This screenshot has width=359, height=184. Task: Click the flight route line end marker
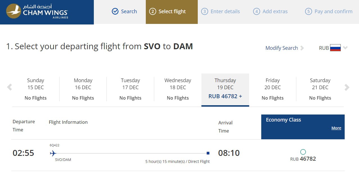click(208, 153)
